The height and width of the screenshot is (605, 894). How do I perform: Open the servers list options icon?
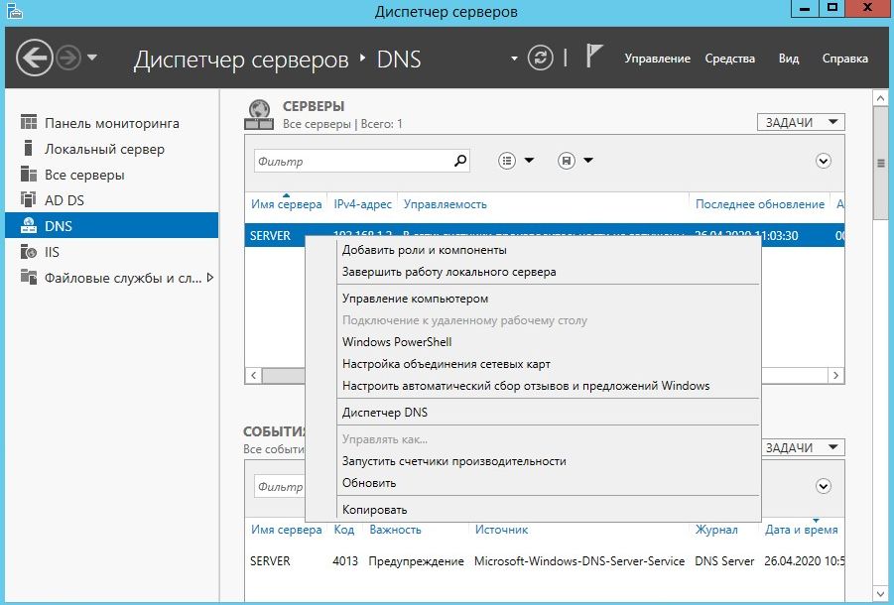(x=507, y=161)
